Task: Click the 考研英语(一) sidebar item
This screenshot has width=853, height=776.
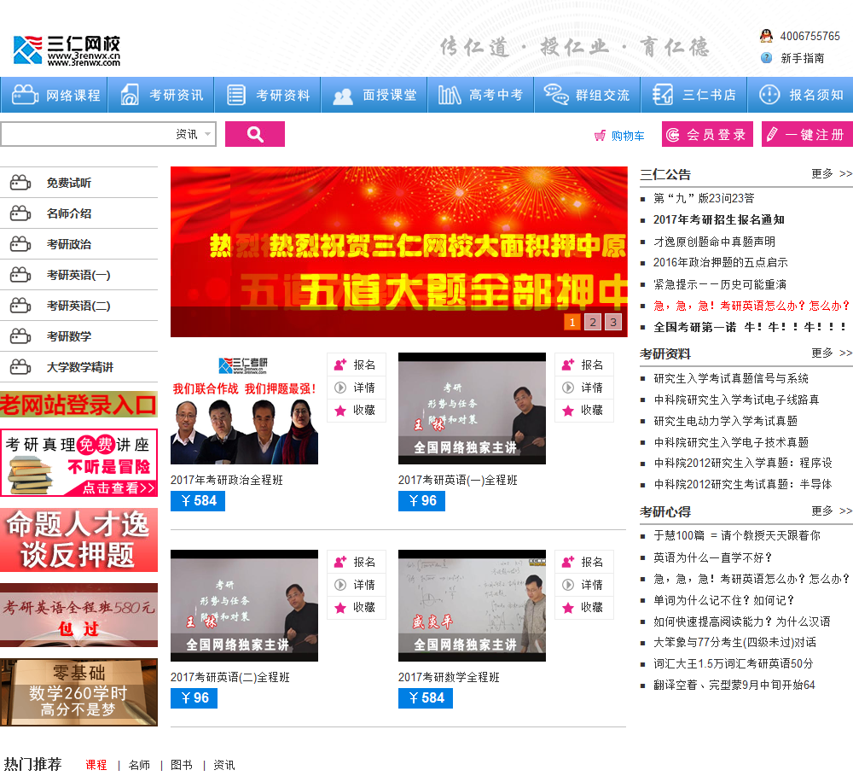Action: [x=78, y=274]
